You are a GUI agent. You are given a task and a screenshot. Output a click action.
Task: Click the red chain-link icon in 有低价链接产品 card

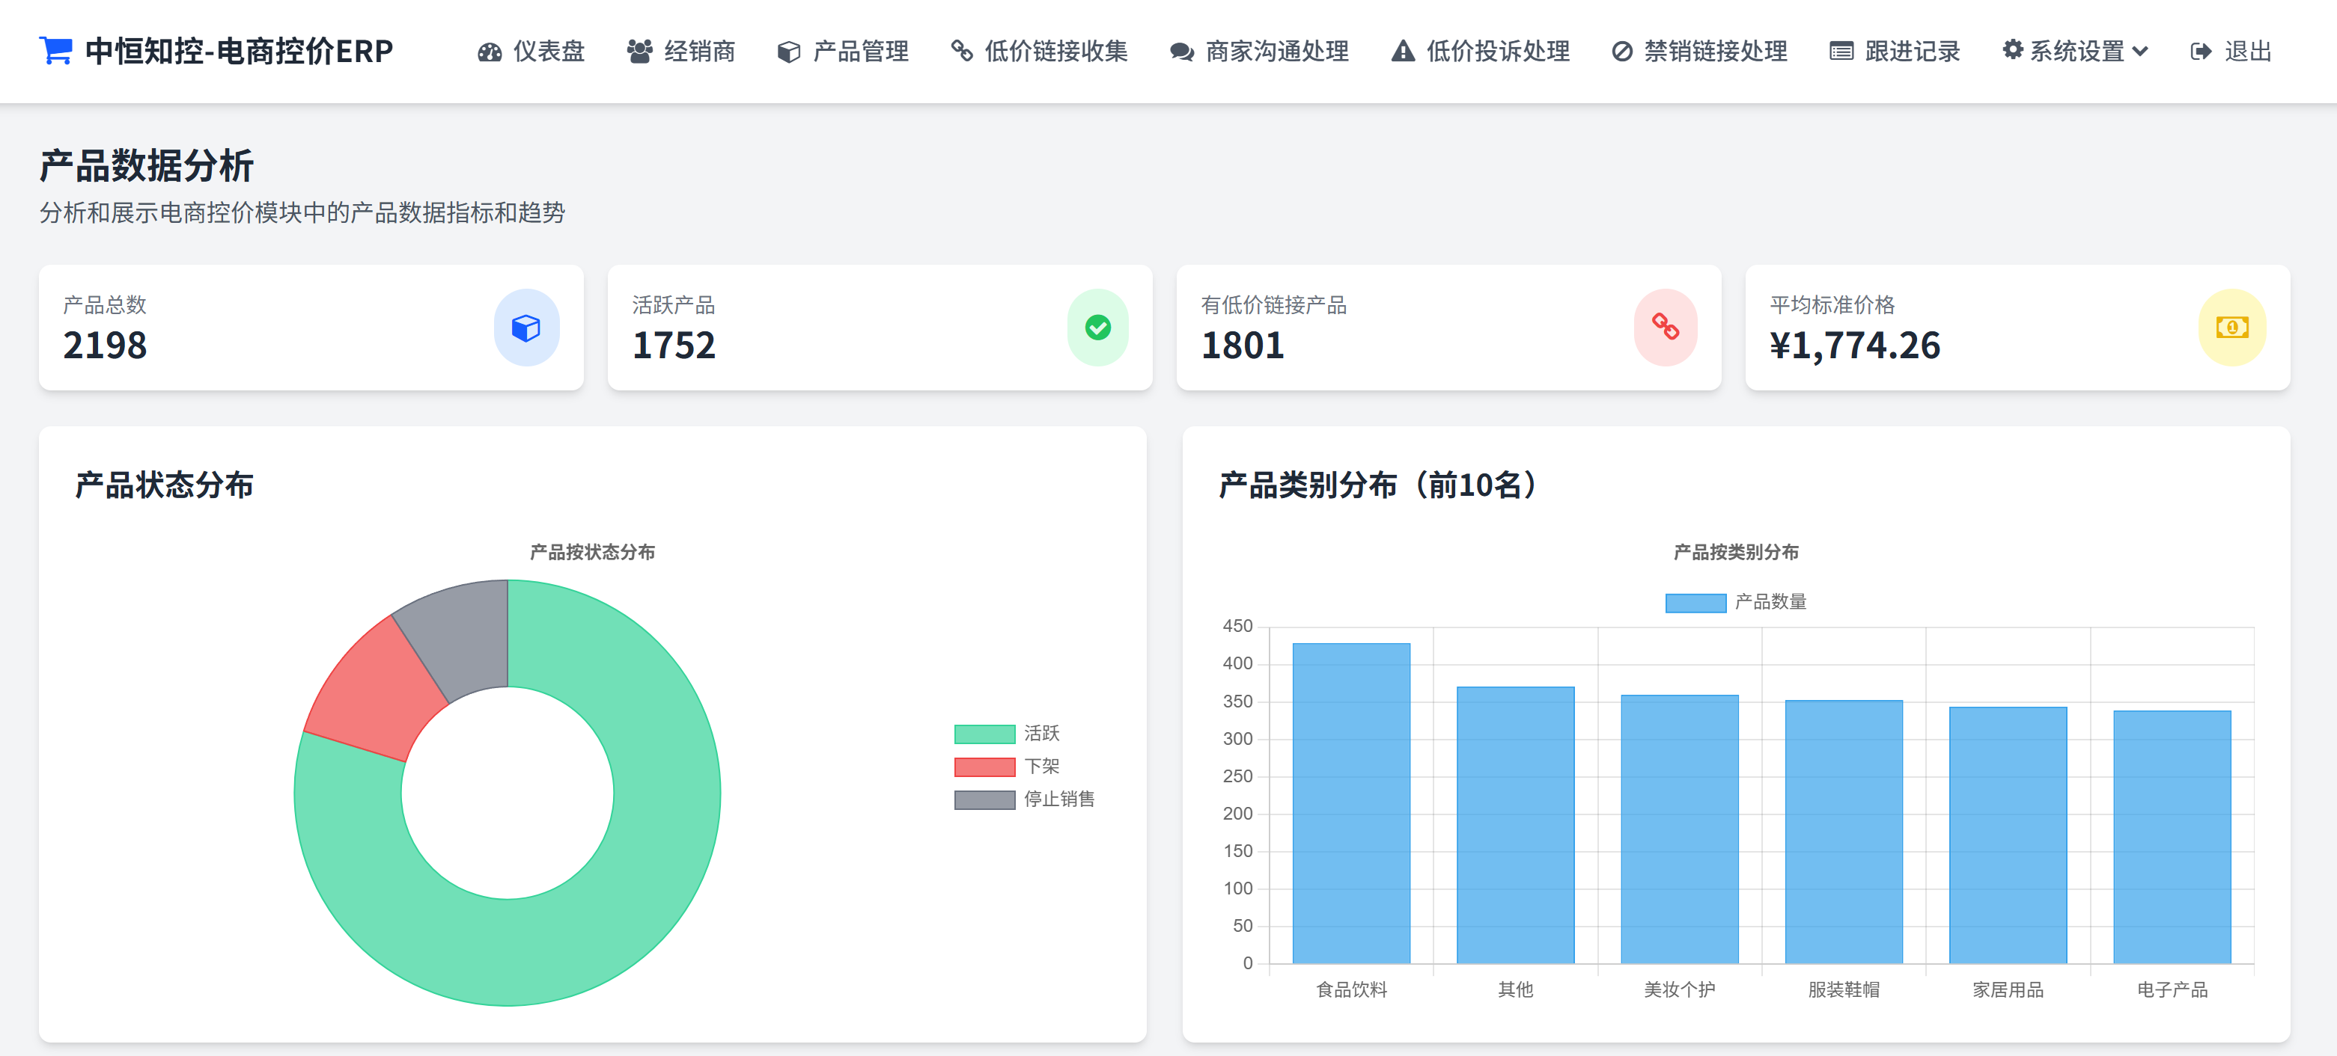point(1665,328)
